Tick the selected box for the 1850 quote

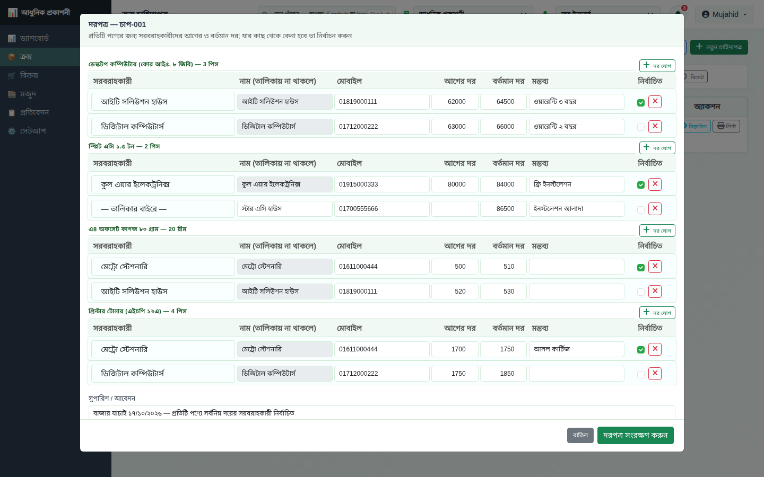coord(641,375)
